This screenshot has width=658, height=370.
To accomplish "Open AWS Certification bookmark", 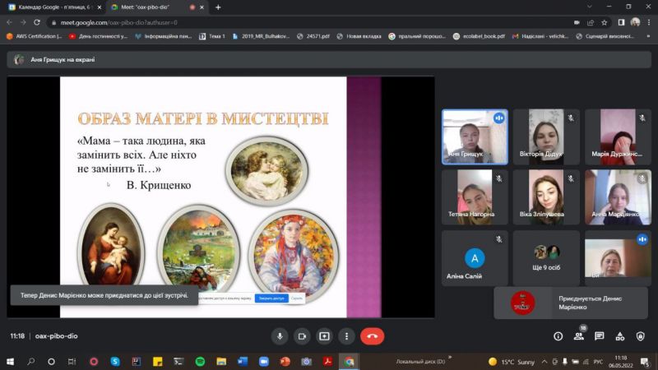I will (x=35, y=36).
